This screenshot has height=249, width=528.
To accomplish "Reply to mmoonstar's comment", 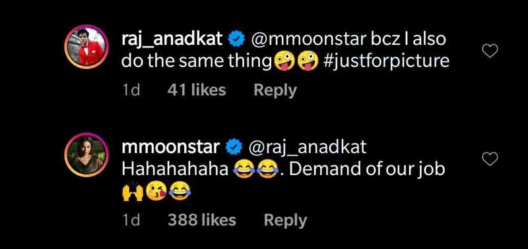I will point(285,221).
